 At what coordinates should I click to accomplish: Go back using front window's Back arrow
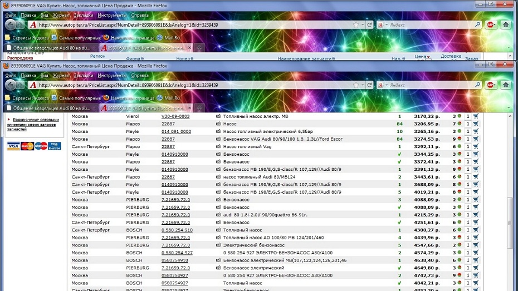click(x=11, y=85)
